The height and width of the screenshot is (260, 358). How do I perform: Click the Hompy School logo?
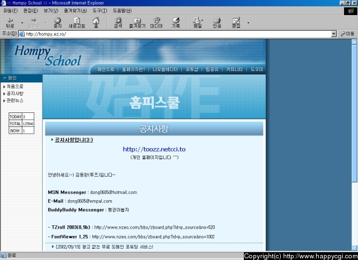(48, 56)
